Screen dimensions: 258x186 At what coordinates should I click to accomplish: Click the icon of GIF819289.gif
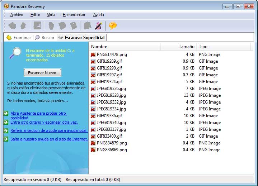pyautogui.click(x=93, y=61)
